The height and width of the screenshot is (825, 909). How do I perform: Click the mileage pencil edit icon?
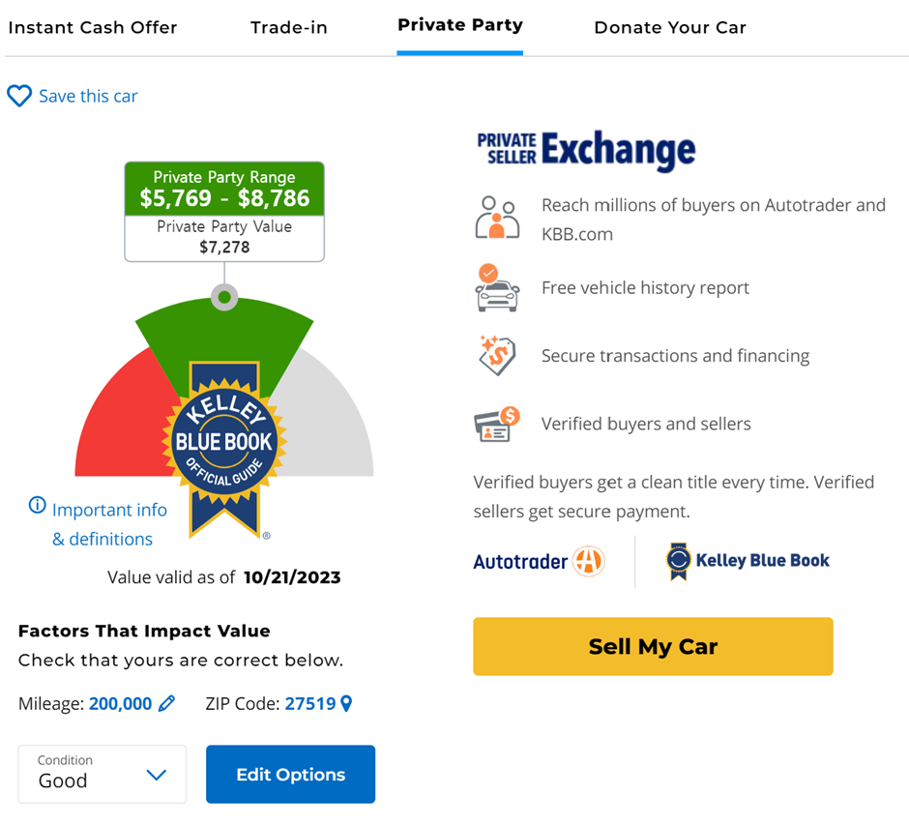[166, 703]
